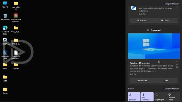Open Manage notifications link
Viewport: 182px width, 102px height.
tap(171, 4)
